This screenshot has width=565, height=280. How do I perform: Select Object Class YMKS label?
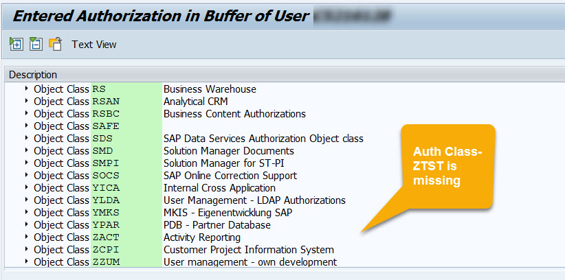coord(77,213)
